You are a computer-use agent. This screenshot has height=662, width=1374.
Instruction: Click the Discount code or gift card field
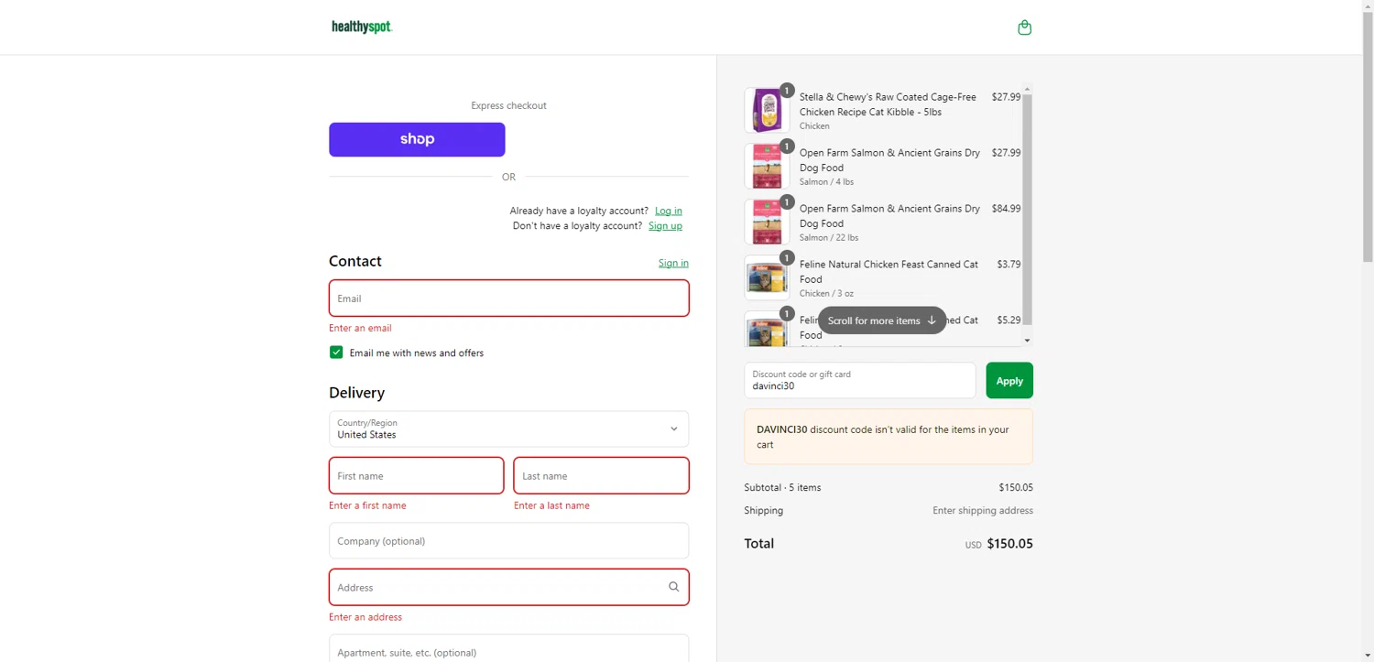tap(859, 381)
